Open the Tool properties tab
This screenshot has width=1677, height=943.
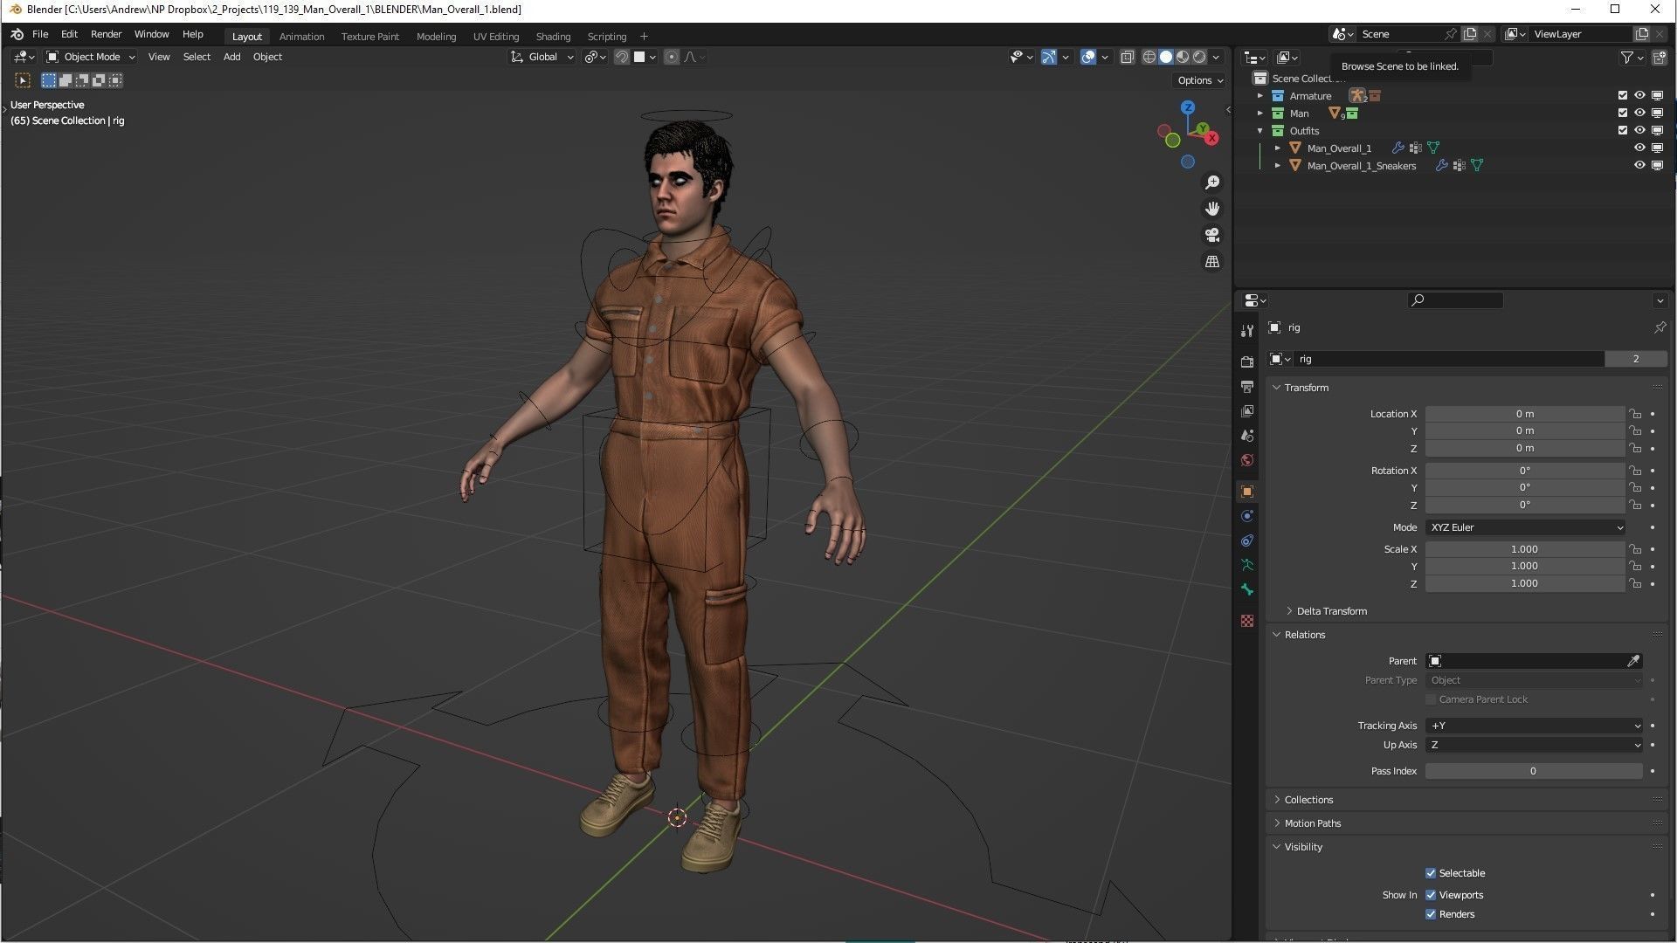1247,330
